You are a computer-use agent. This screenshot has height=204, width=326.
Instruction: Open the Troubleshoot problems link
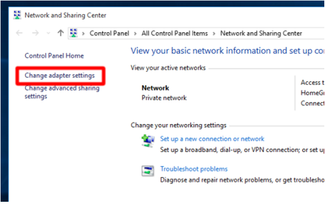click(194, 169)
